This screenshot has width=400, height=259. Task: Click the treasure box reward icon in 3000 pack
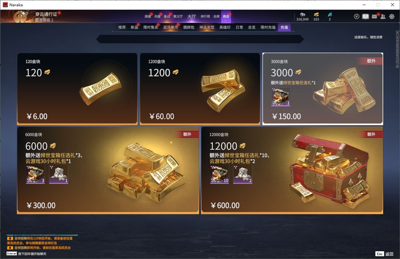(x=280, y=97)
